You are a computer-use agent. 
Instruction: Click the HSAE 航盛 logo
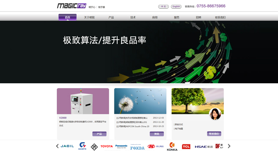click(x=204, y=147)
